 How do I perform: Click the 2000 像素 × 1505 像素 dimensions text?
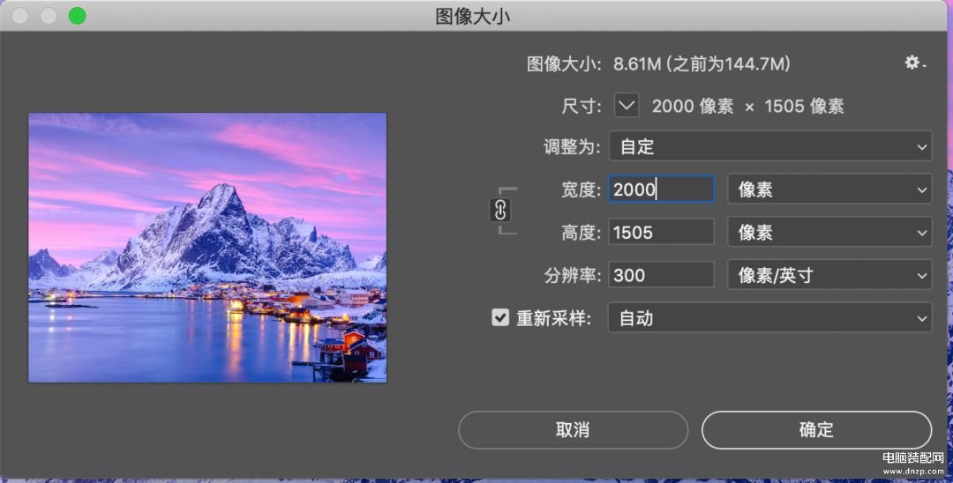click(748, 106)
